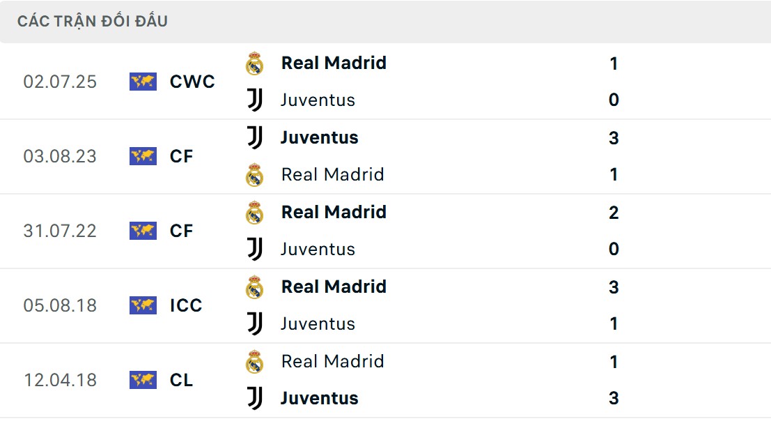The height and width of the screenshot is (435, 771).
Task: Click the CF flag icon next to 03.08.23
Action: pyautogui.click(x=143, y=156)
